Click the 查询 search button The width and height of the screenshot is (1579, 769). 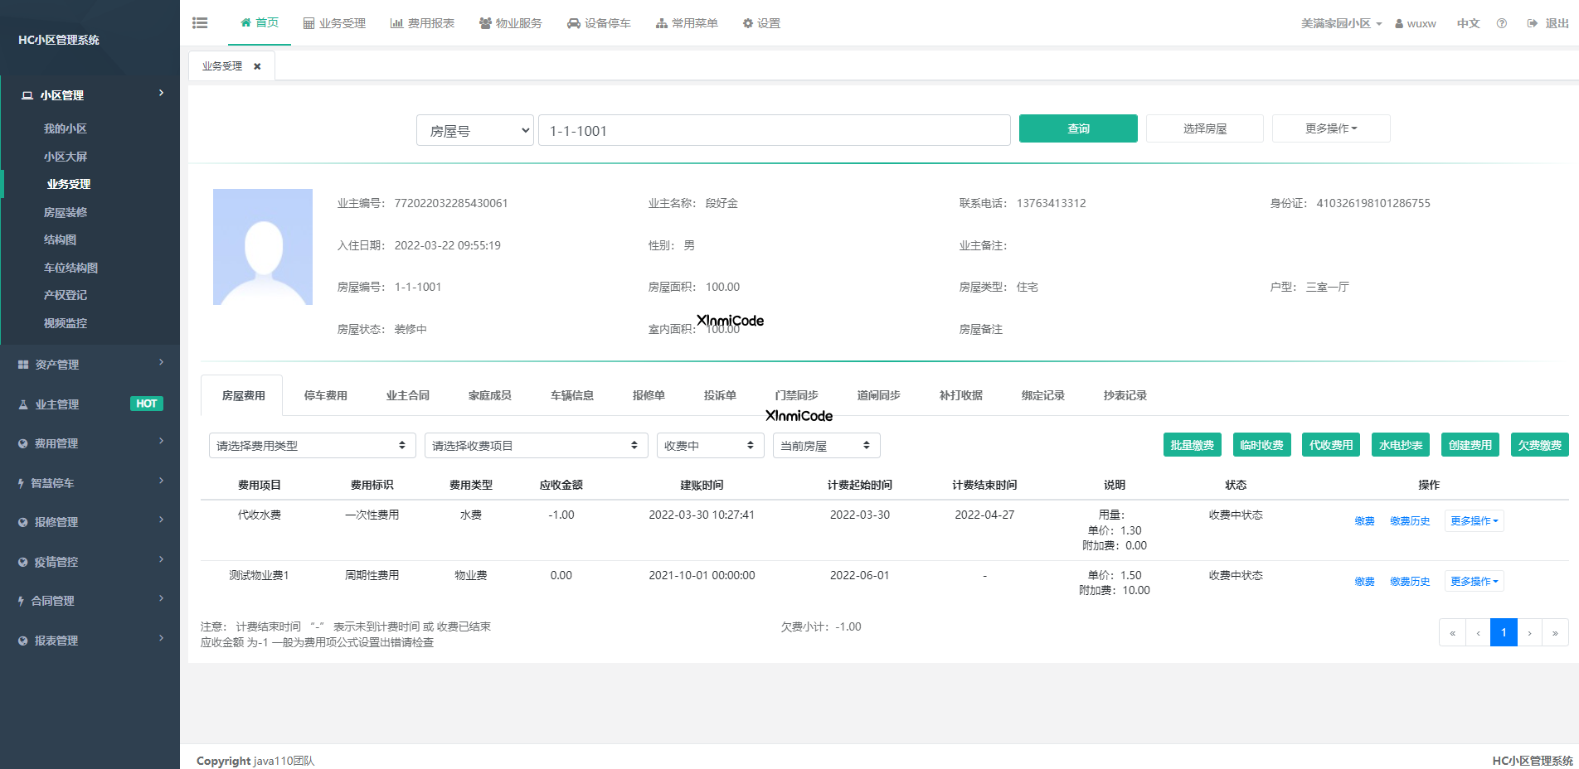(1077, 128)
